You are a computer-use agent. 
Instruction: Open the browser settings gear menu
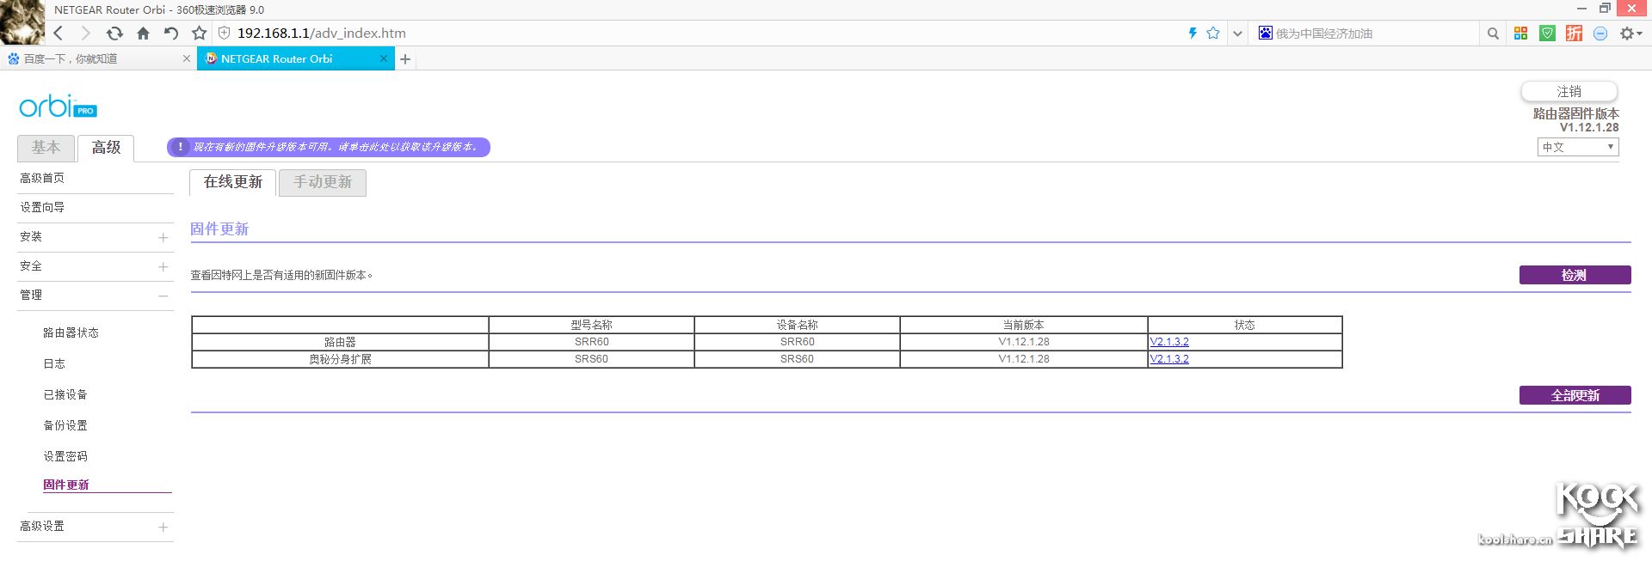click(1630, 34)
